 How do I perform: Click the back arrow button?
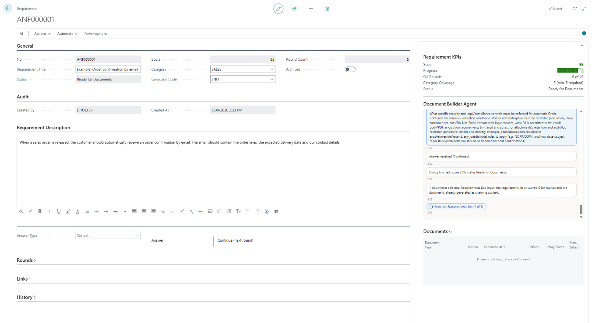click(x=8, y=8)
